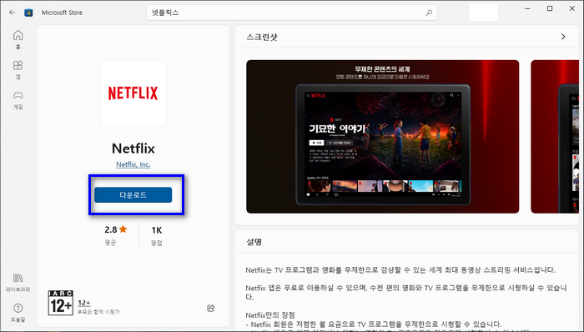Click the 부모와 함께 시청가 text
Viewport: 584px width, 332px height.
[x=98, y=311]
